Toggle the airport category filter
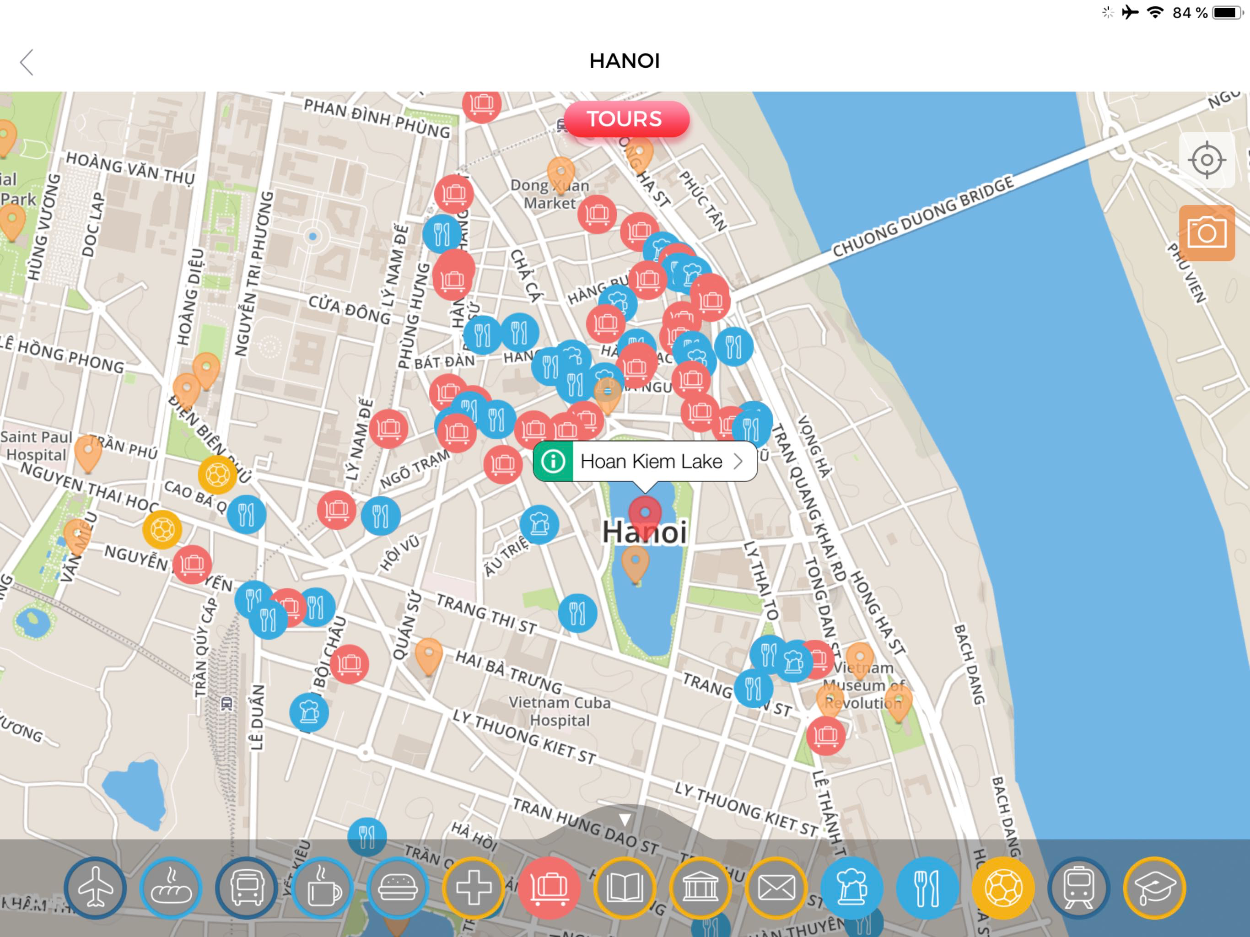Viewport: 1250px width, 937px height. (96, 888)
